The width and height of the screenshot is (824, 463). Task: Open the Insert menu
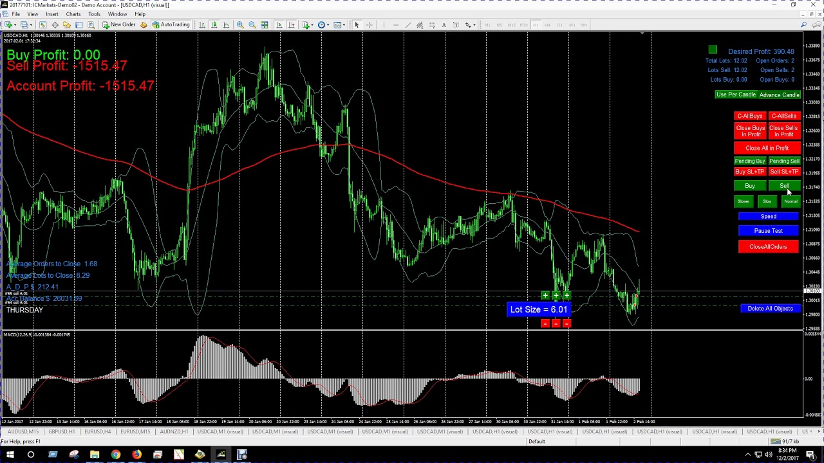[x=51, y=14]
